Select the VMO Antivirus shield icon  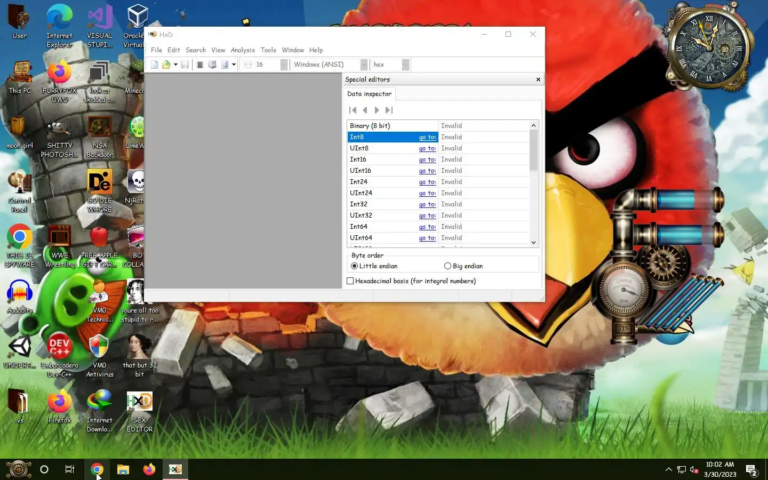point(100,356)
